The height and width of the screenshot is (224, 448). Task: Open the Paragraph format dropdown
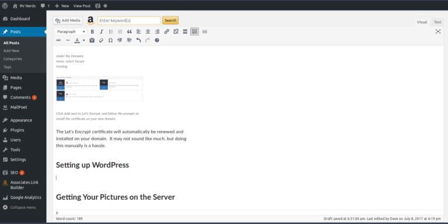pos(71,31)
